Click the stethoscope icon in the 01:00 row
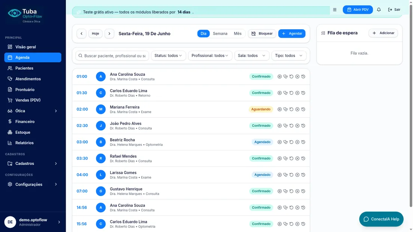The width and height of the screenshot is (413, 232). point(285,76)
